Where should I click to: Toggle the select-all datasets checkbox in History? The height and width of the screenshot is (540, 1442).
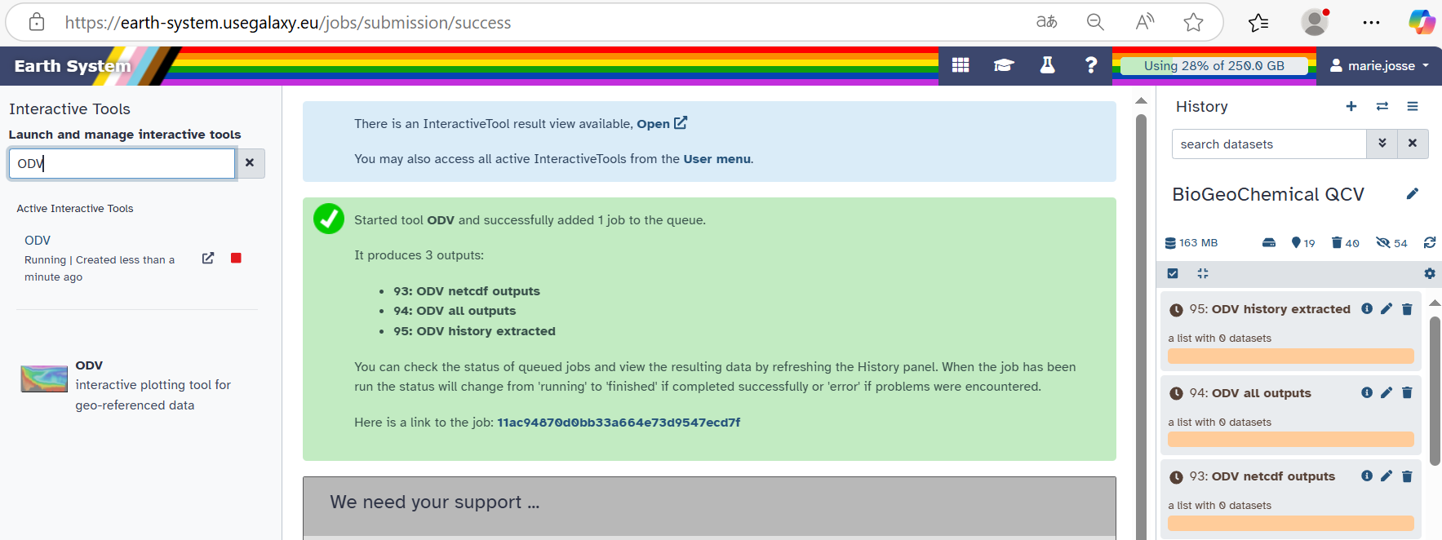(x=1173, y=274)
